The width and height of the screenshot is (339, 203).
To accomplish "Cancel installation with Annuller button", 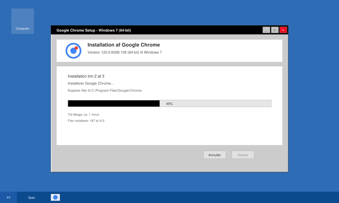I will pos(215,155).
